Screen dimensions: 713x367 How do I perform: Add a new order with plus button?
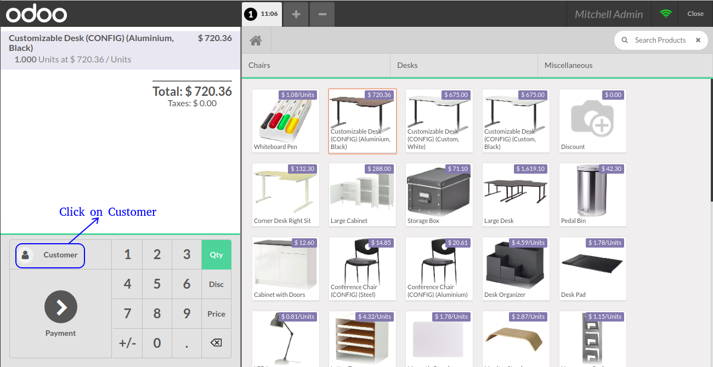pyautogui.click(x=296, y=14)
